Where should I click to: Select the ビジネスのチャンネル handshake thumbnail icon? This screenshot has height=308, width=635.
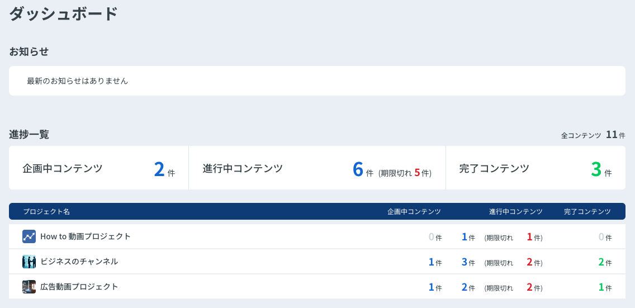pyautogui.click(x=29, y=262)
